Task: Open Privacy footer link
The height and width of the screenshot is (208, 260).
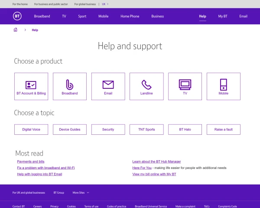Action: (55, 206)
